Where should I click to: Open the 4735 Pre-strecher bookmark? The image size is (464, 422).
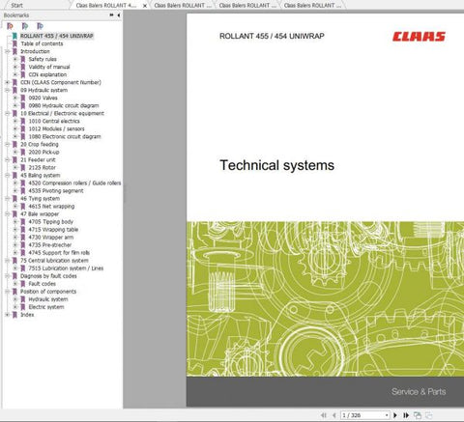(x=50, y=245)
